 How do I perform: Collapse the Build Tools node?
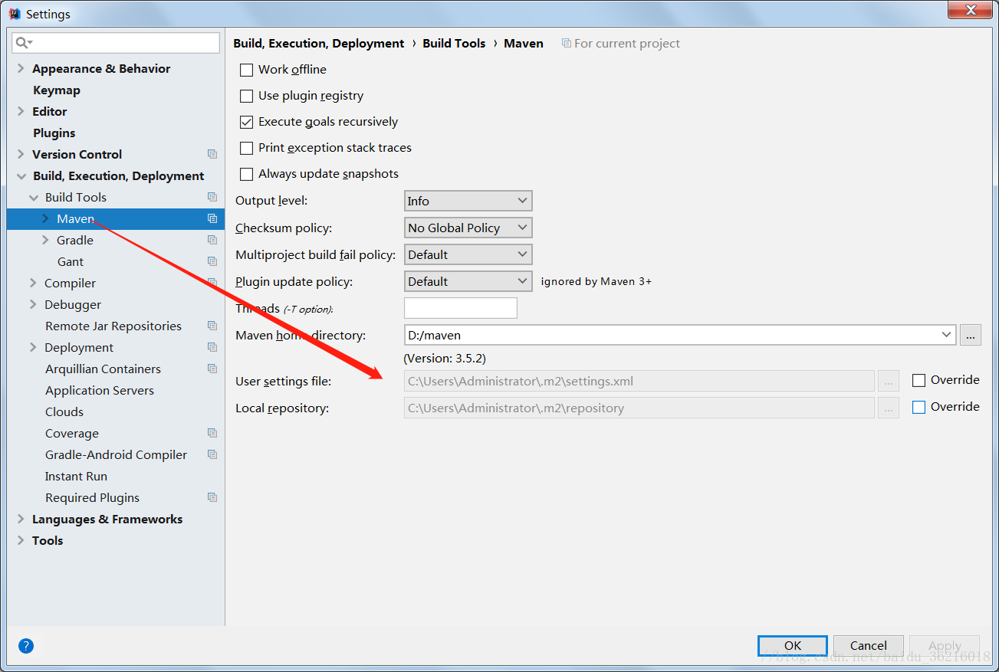tap(33, 197)
